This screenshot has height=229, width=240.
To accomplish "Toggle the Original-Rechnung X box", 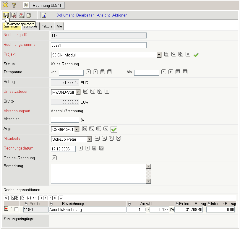I will 54,158.
